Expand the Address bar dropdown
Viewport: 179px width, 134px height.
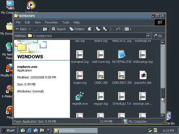pos(148,36)
